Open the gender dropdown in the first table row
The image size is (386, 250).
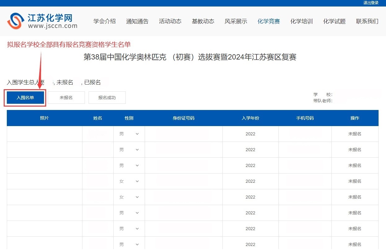tap(129, 134)
